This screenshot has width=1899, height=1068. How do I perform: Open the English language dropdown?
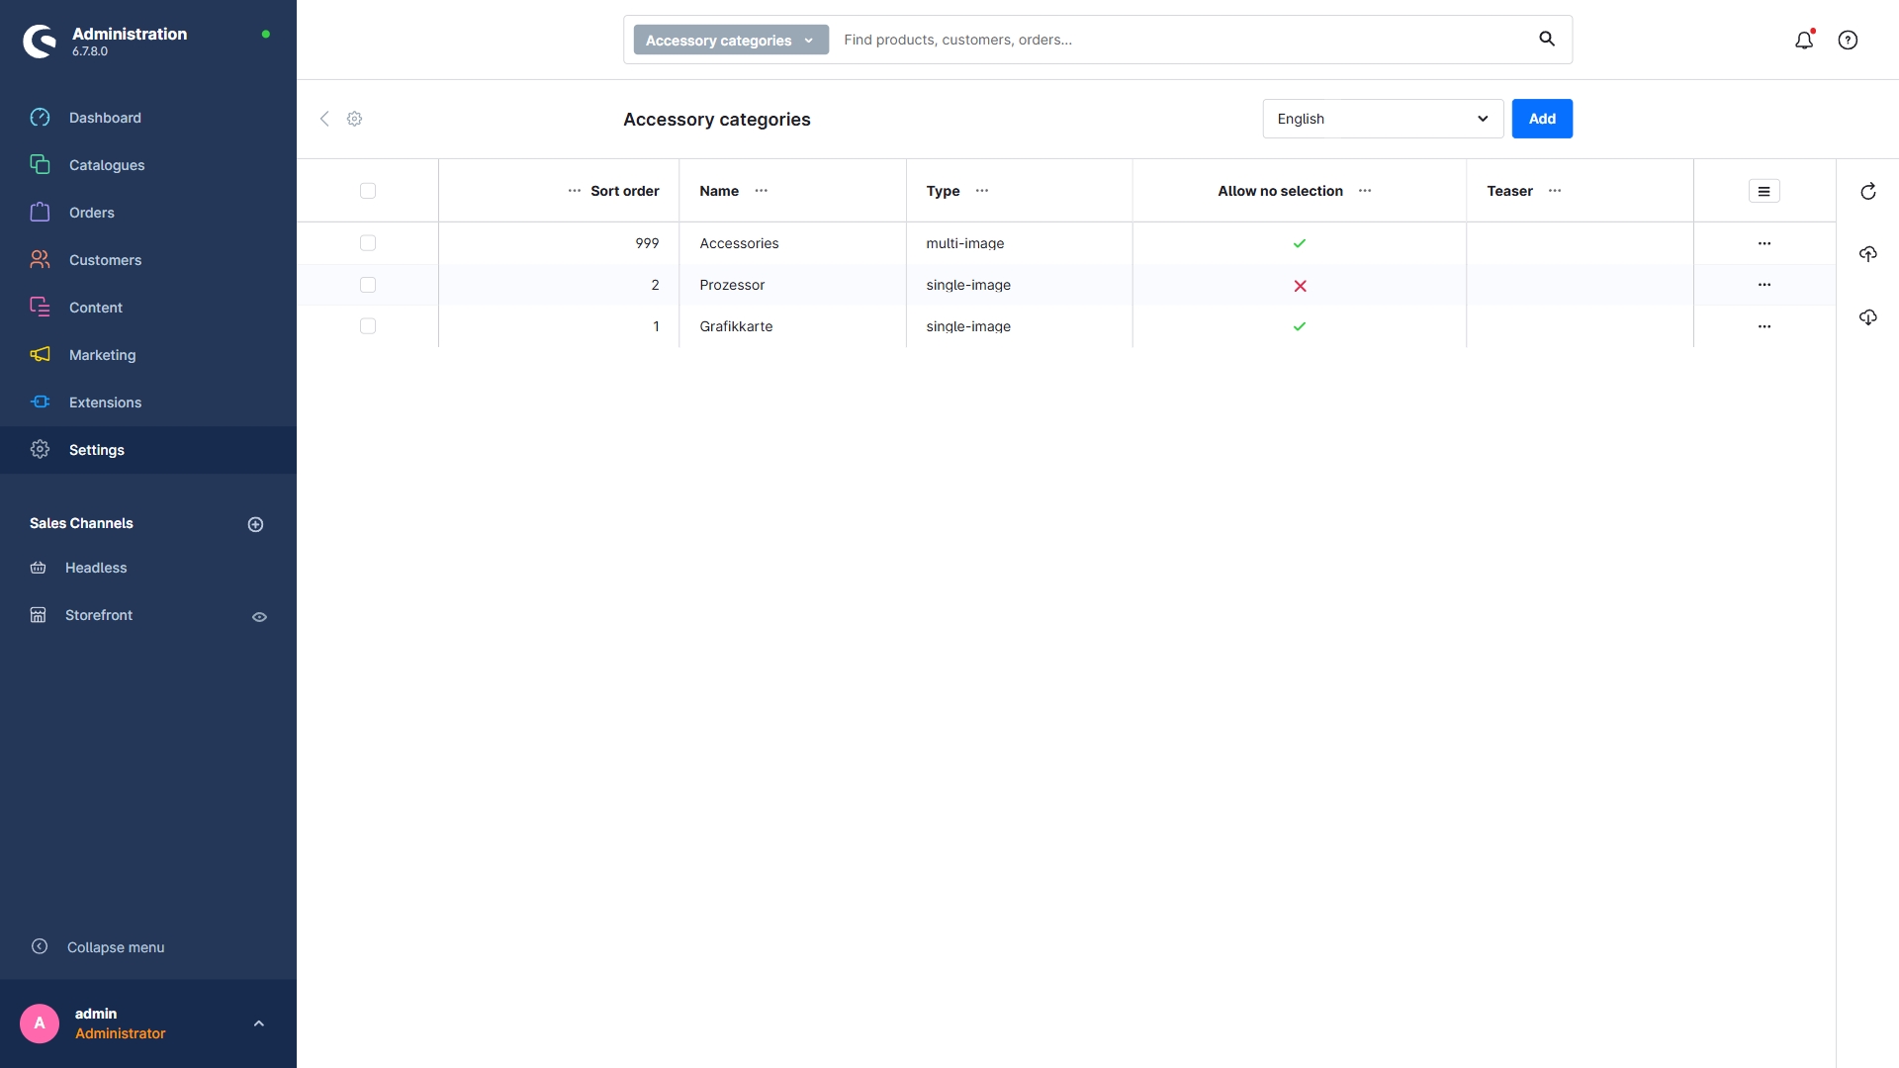tap(1382, 119)
